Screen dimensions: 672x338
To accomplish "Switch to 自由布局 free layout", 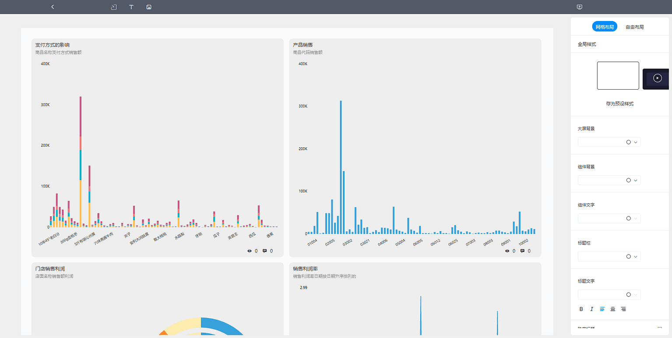I will [634, 27].
